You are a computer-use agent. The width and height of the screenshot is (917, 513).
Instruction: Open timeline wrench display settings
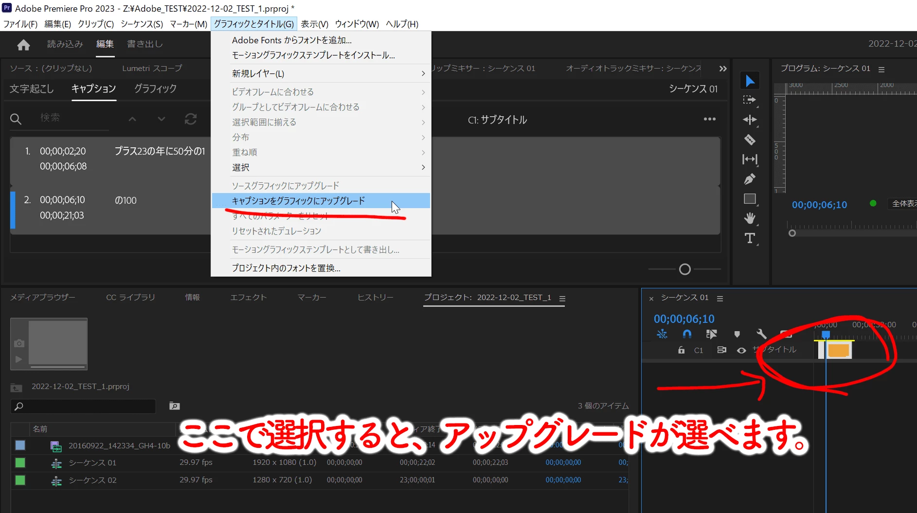761,334
